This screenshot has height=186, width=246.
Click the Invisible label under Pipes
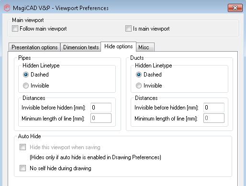click(x=40, y=86)
